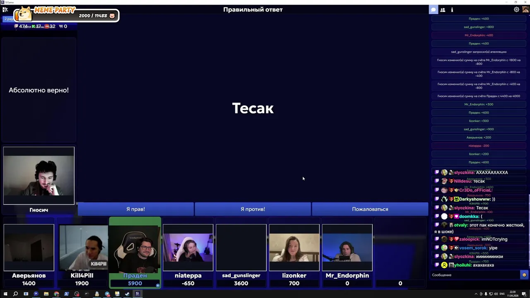Viewport: 530px width, 298px height.
Task: Open Steam from the taskbar
Action: tap(127, 294)
